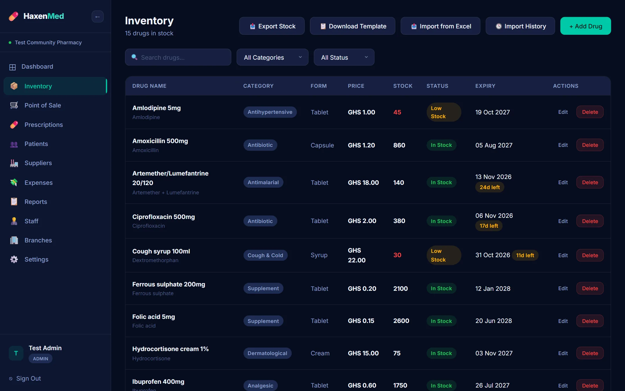Focus the Search drugs field

click(178, 57)
